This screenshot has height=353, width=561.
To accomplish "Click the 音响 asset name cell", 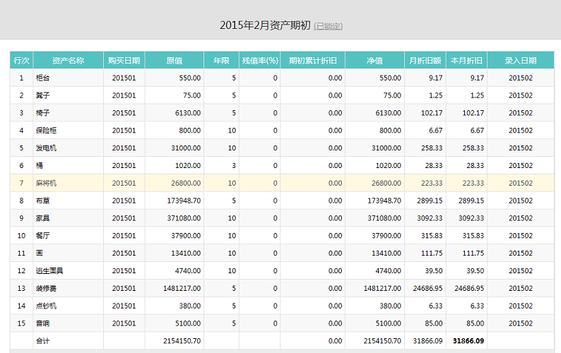I will point(43,323).
